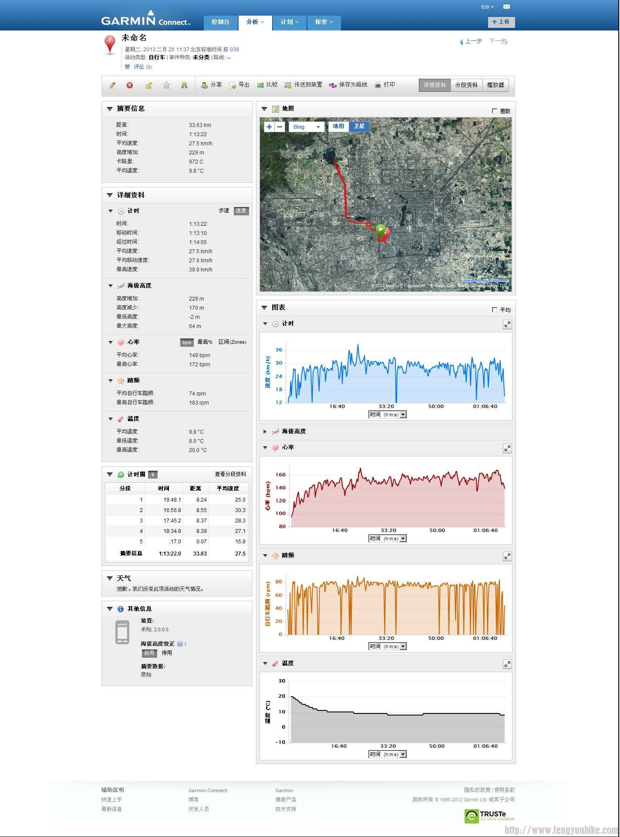Click Save as Course (保存为路线)

point(348,85)
